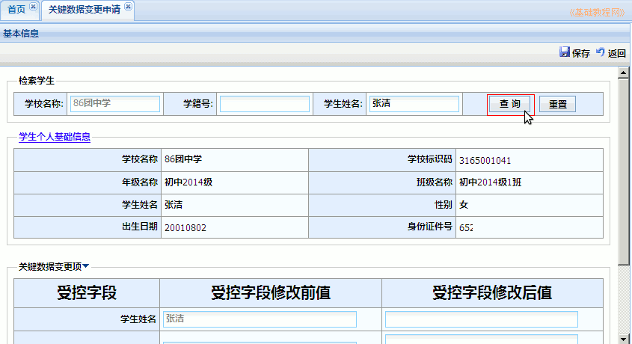Click the 保存 text button

[x=581, y=53]
